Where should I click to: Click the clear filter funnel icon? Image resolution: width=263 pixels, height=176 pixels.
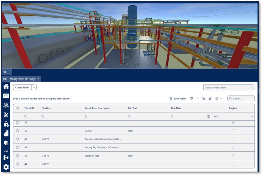198,98
